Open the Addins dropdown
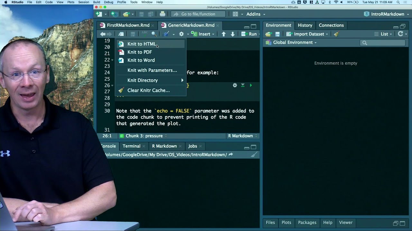The width and height of the screenshot is (412, 231). tap(256, 14)
